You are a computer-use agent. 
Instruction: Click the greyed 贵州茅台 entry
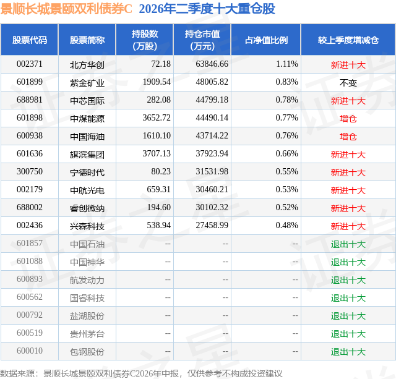click(x=87, y=334)
